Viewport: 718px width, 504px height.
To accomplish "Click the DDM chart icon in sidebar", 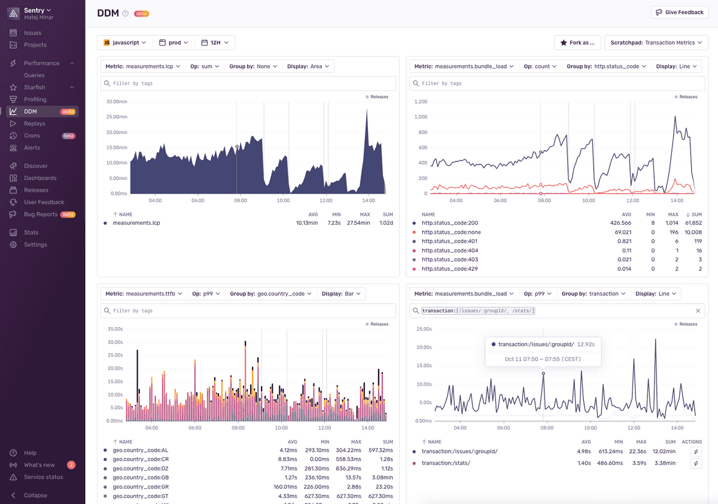I will click(x=13, y=111).
